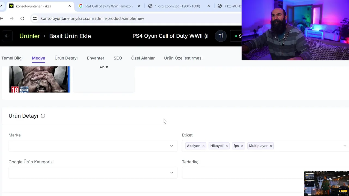Click the info icon beside Ürün Detayı
Image resolution: width=349 pixels, height=196 pixels.
pyautogui.click(x=43, y=116)
